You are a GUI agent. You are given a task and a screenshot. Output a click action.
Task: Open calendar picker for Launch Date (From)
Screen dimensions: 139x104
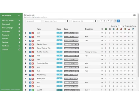coord(68,21)
